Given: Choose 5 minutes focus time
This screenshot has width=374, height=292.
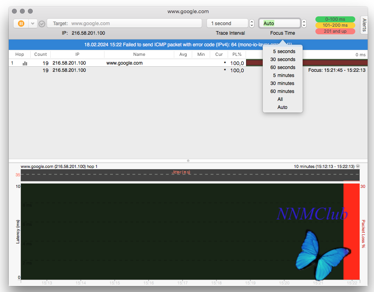Looking at the screenshot, I should click(283, 75).
